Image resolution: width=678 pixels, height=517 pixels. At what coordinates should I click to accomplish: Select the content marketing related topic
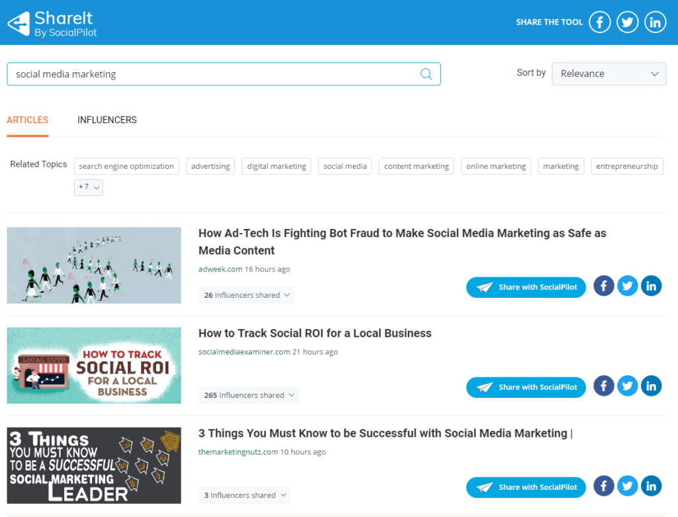point(416,166)
